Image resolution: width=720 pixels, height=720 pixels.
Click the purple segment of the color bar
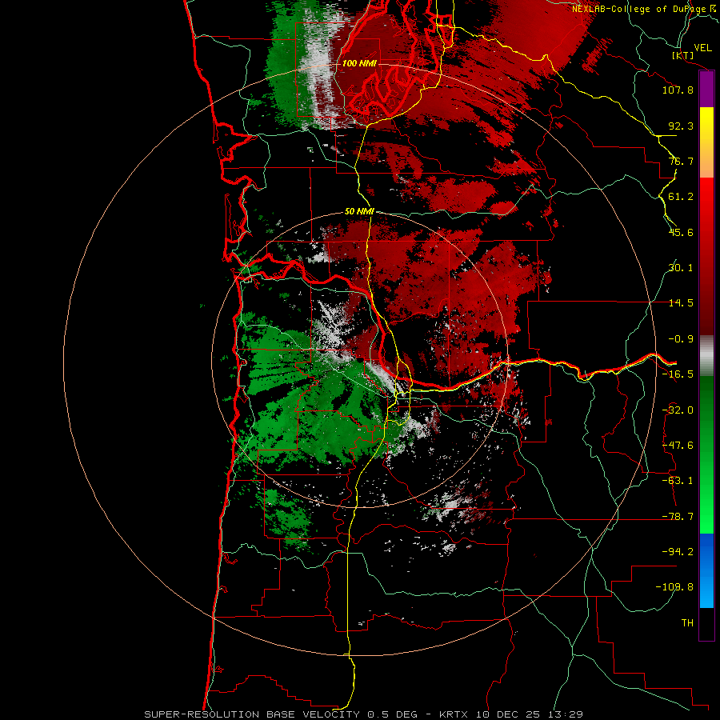coord(706,89)
